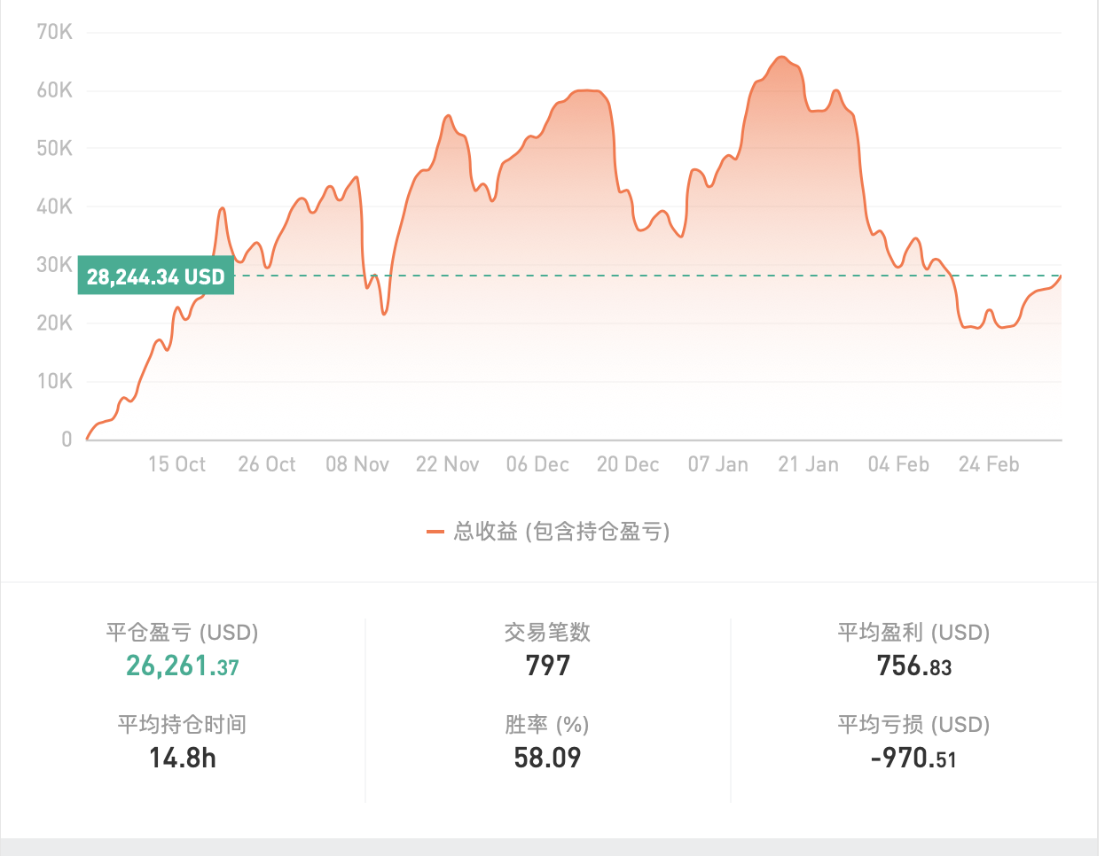Click the 平均亏损 -970.51 statistic
The width and height of the screenshot is (1105, 856).
[x=914, y=759]
